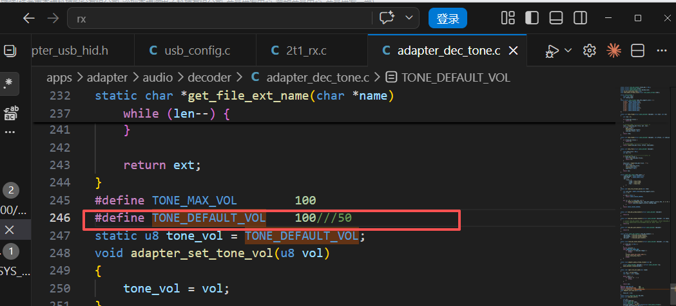Click the sidebar X close icon
The image size is (676, 306).
(10, 230)
